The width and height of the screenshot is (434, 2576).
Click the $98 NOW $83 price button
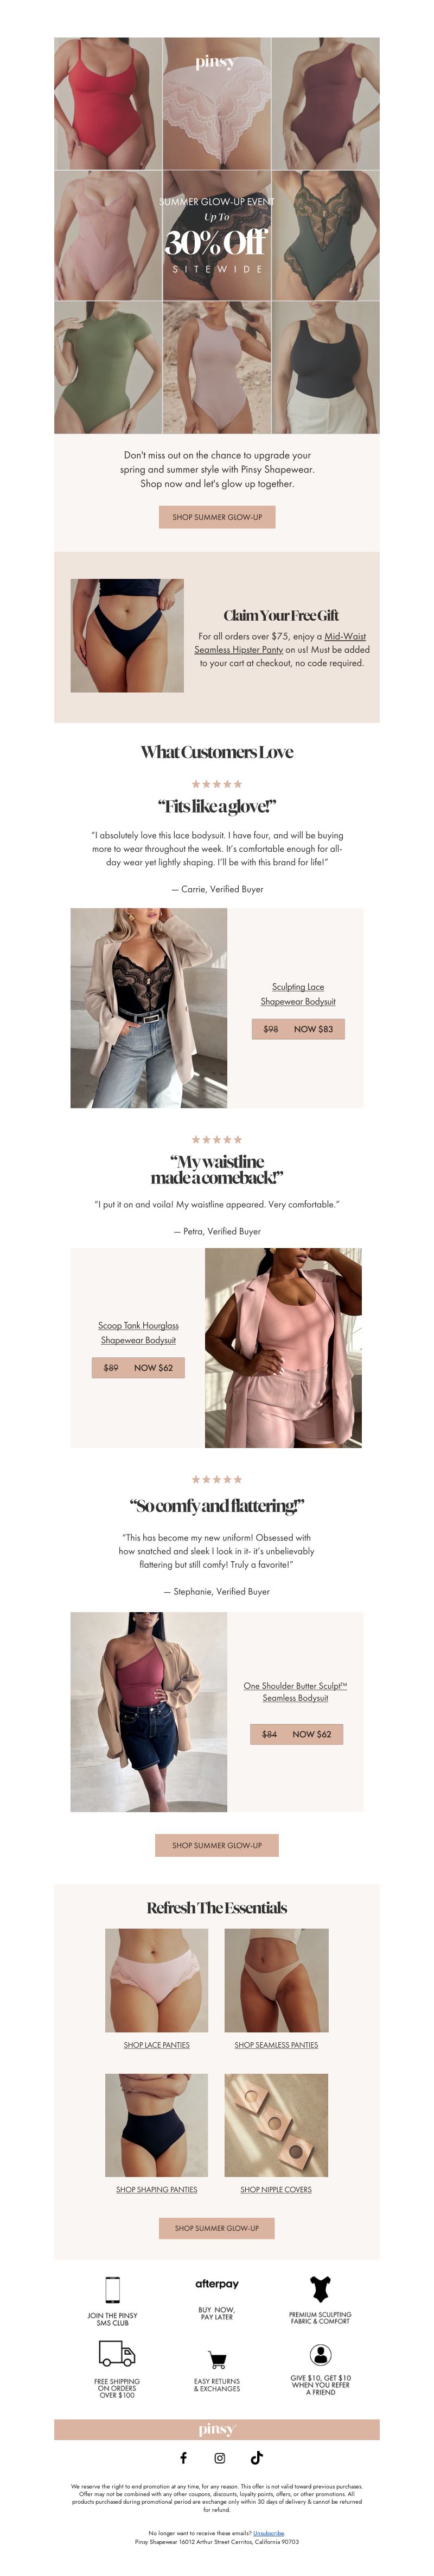pyautogui.click(x=297, y=1029)
